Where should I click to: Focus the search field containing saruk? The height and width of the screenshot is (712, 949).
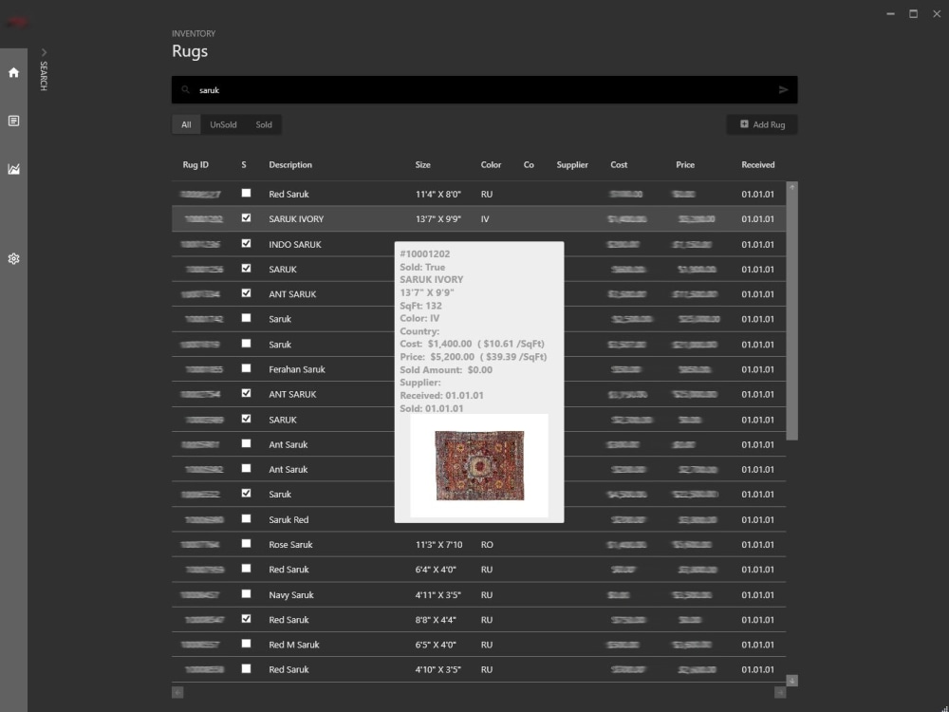[484, 89]
